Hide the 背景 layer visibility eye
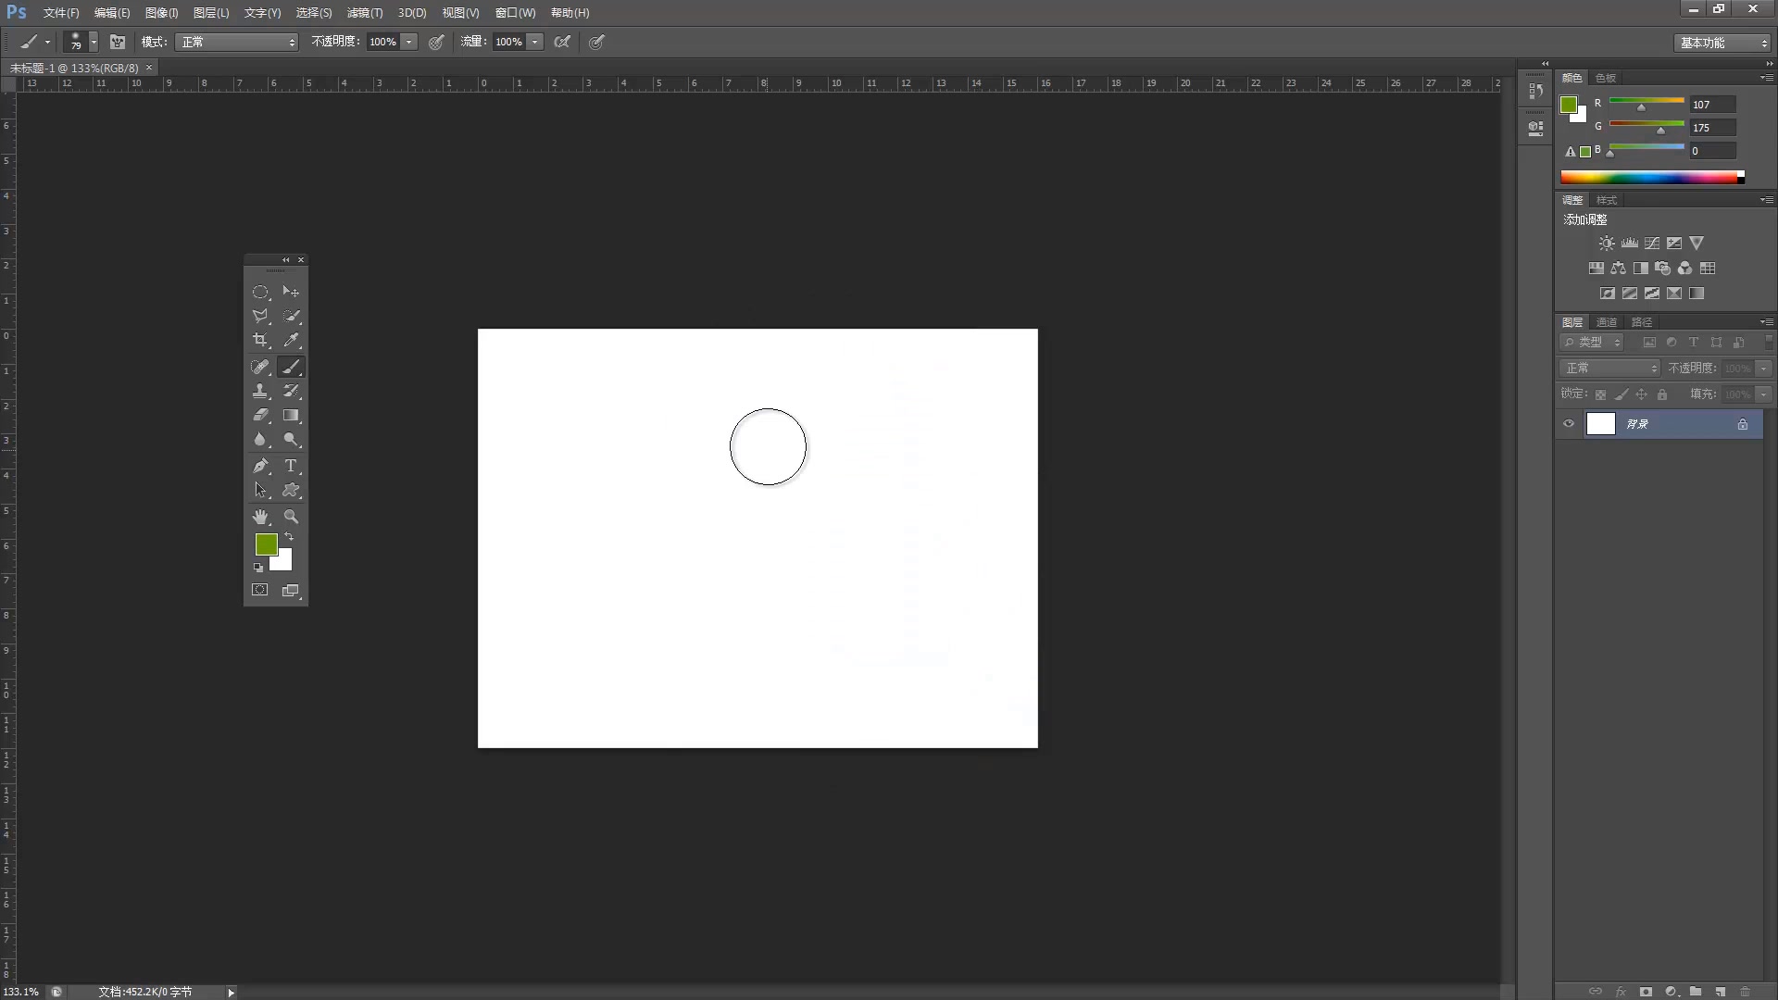 (1568, 423)
